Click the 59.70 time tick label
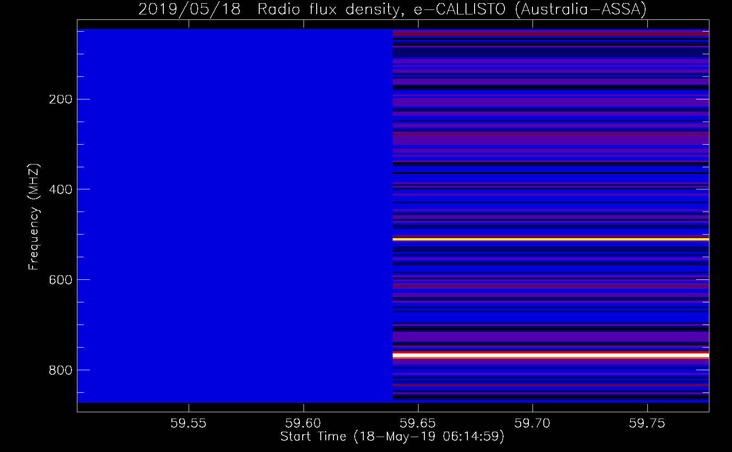This screenshot has width=732, height=452. pyautogui.click(x=533, y=424)
